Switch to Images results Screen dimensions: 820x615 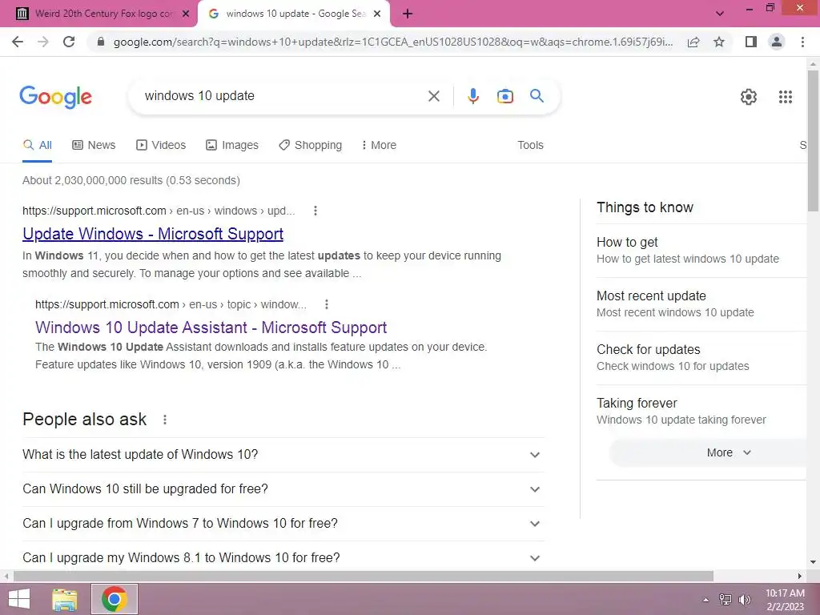tap(232, 146)
